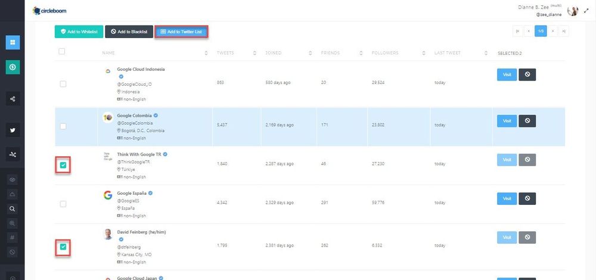This screenshot has width=596, height=280.
Task: Click Add to Whitelist button
Action: click(79, 32)
